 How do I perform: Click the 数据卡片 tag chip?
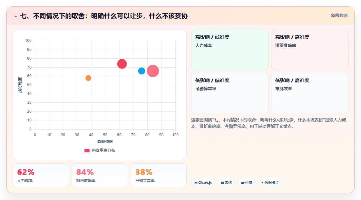tap(270, 183)
